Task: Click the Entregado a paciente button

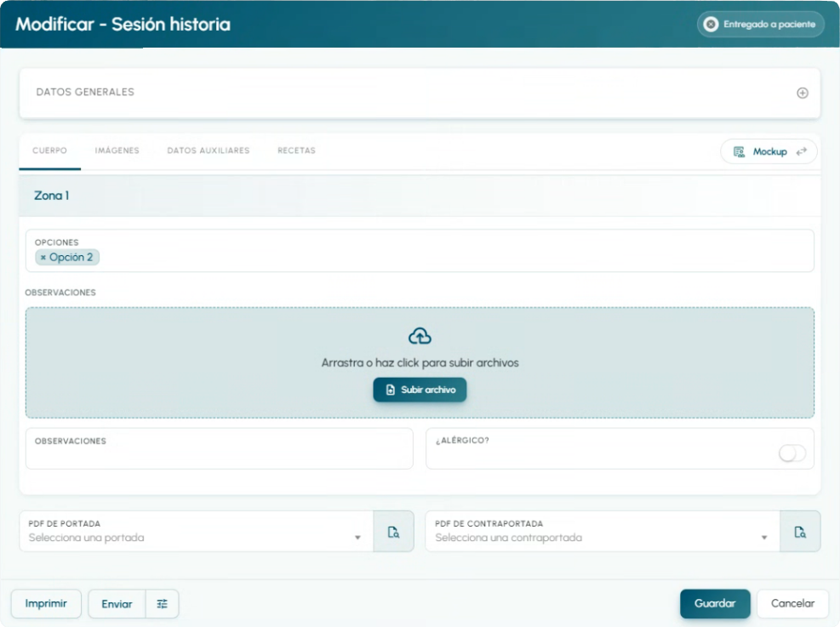Action: [760, 24]
